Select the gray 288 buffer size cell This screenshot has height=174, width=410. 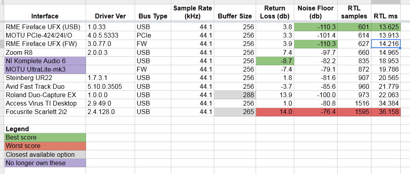(235, 95)
